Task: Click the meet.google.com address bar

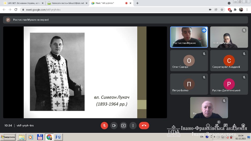Action: pyautogui.click(x=105, y=10)
